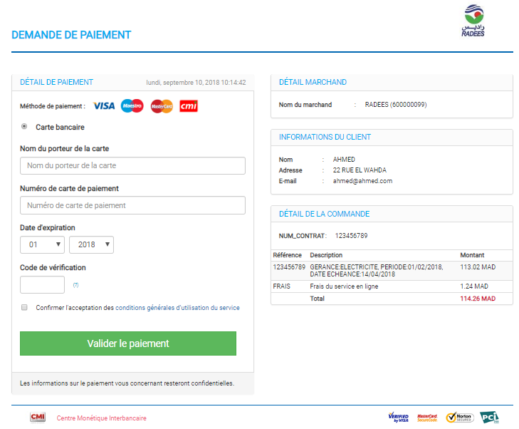Click the red CMI payment logo
519x429 pixels.
189,106
